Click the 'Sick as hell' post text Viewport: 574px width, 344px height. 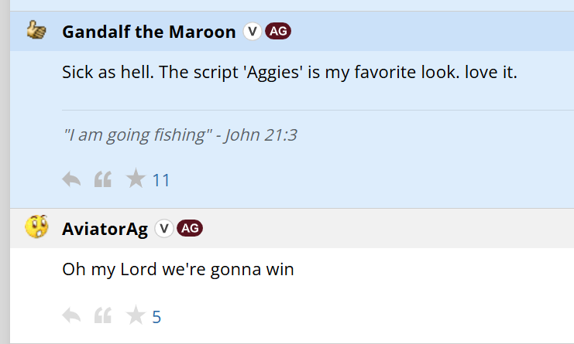(290, 73)
